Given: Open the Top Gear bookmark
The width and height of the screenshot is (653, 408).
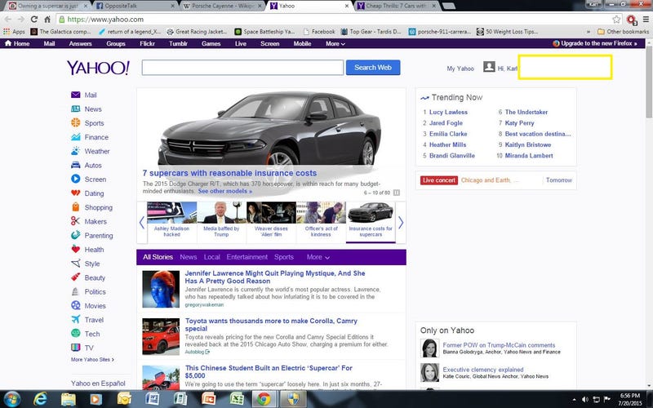Looking at the screenshot, I should 371,32.
